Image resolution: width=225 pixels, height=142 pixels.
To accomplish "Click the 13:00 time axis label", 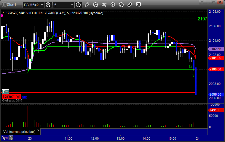I will [121, 138].
